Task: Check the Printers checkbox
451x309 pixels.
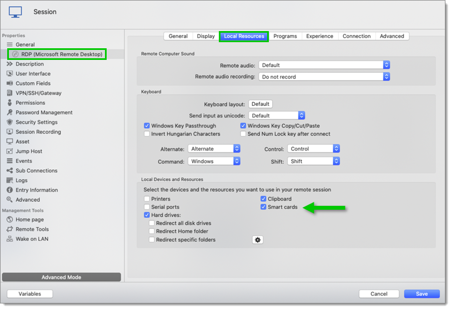Action: point(147,199)
